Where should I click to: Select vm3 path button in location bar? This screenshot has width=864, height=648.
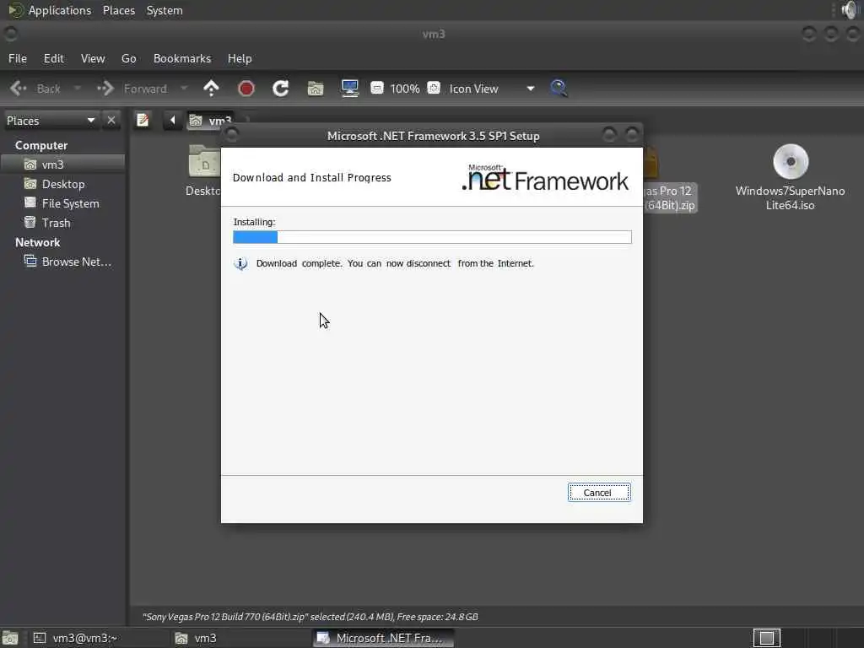[x=212, y=121]
